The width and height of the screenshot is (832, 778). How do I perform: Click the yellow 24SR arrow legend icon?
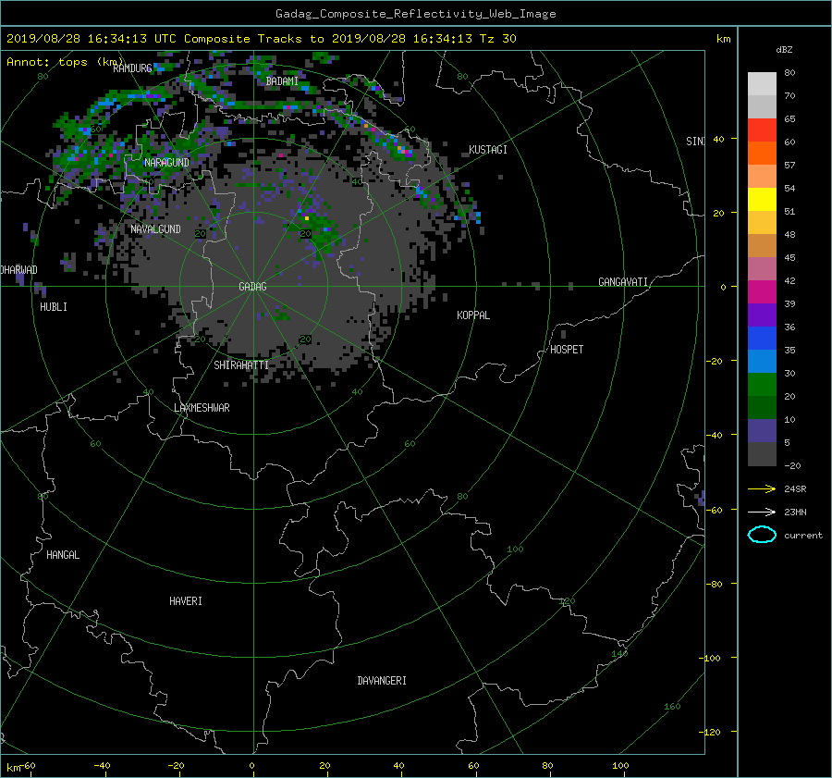point(762,488)
